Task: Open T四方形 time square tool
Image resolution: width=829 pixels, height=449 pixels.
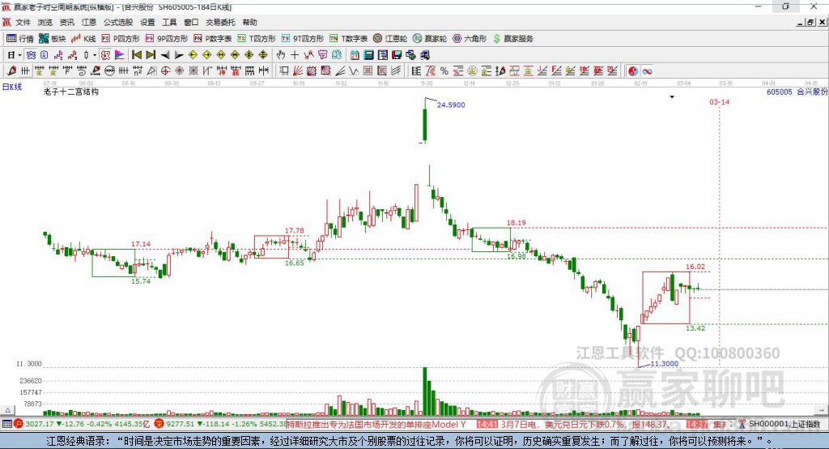Action: point(257,39)
